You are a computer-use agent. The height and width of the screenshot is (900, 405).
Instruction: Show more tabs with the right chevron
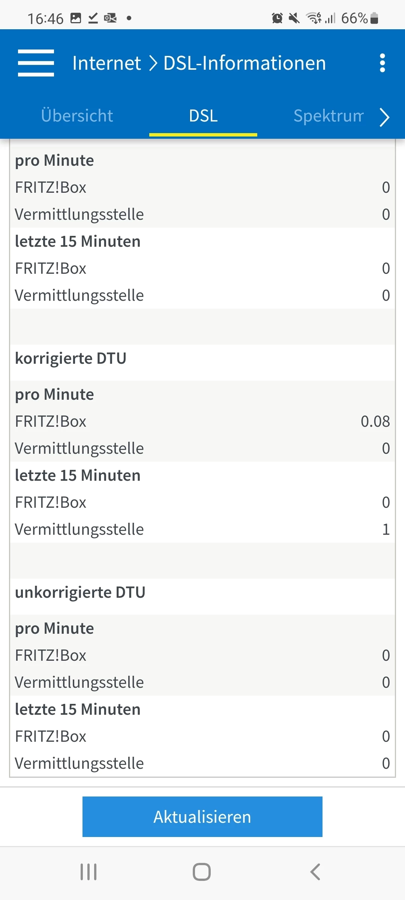pyautogui.click(x=384, y=117)
